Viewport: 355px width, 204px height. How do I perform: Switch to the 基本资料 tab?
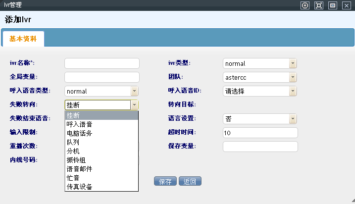(23, 39)
